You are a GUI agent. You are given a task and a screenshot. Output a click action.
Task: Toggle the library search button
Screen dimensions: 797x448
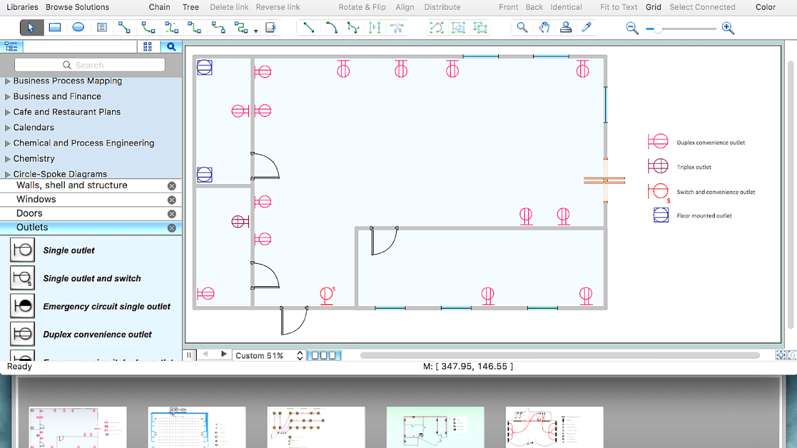tap(171, 47)
